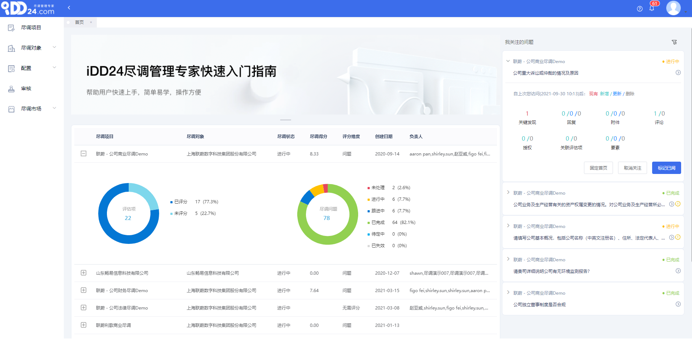The image size is (692, 349).
Task: Open the 尽调市场 menu item
Action: [x=32, y=109]
